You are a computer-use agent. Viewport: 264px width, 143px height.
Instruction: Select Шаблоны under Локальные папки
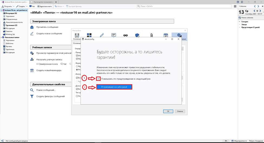(x=9, y=43)
